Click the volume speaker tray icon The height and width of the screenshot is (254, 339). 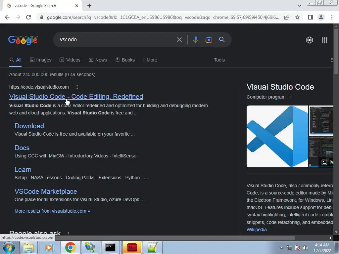click(305, 248)
